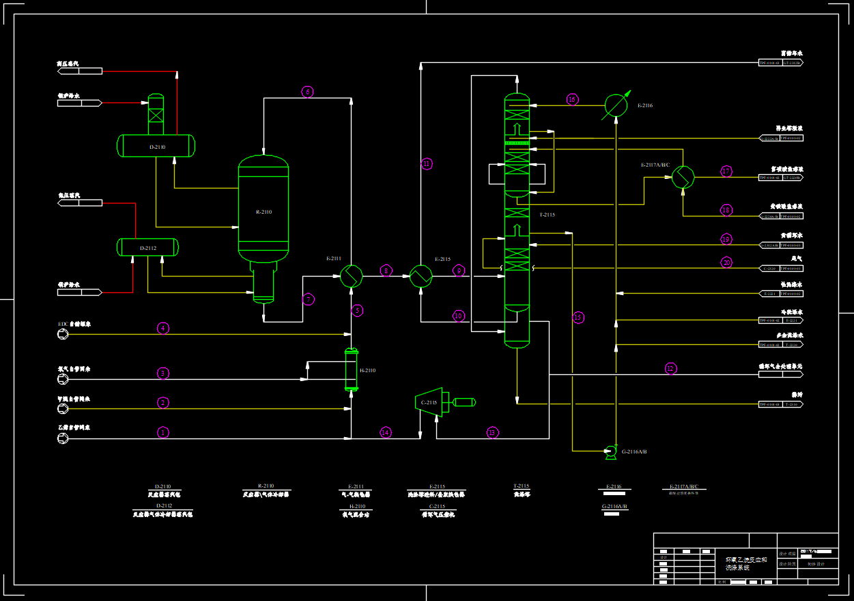Select the R-2110 reactor vessel symbol

point(264,212)
